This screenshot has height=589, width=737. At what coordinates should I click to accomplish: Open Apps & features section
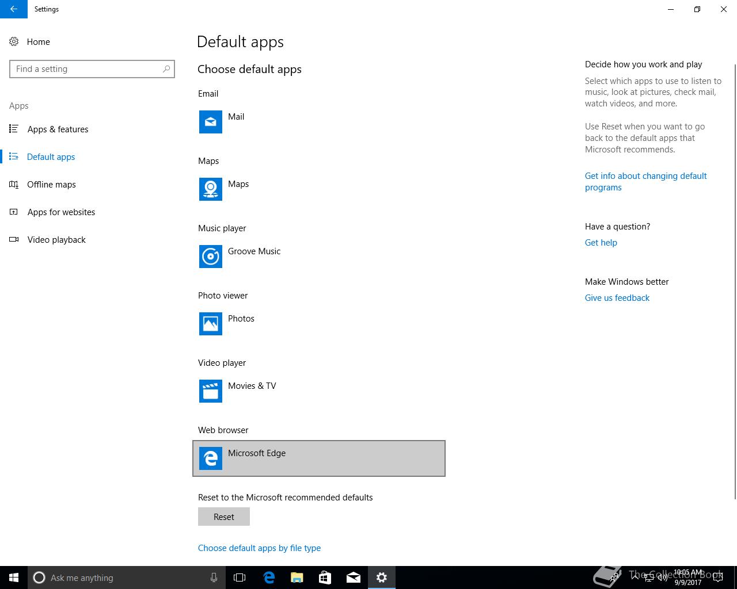(x=58, y=129)
